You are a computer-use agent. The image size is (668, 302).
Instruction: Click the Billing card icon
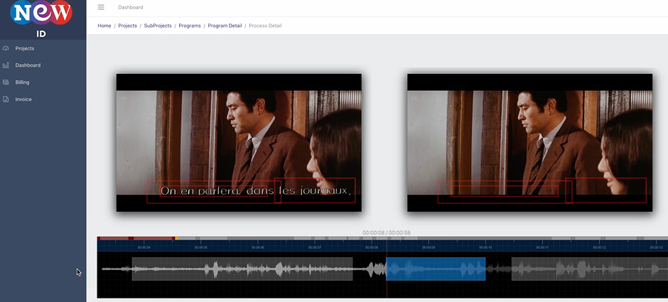6,82
